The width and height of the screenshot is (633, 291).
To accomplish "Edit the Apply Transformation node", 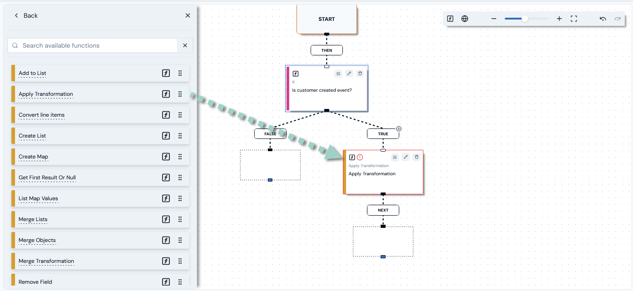I will coord(406,157).
